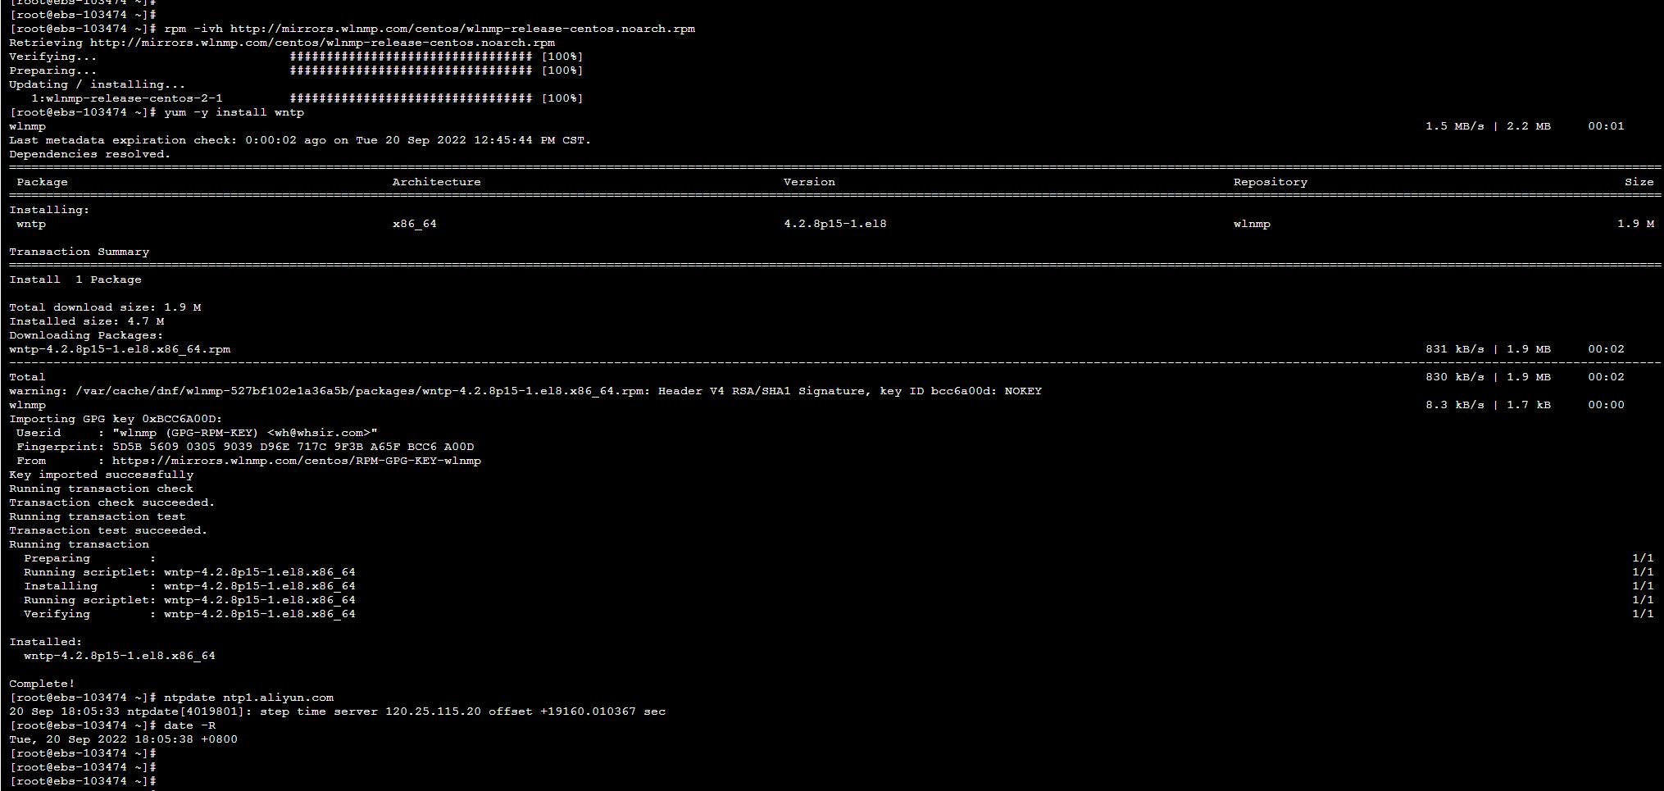Click 'Transaction Summary' heading
This screenshot has width=1664, height=791.
pyautogui.click(x=80, y=252)
